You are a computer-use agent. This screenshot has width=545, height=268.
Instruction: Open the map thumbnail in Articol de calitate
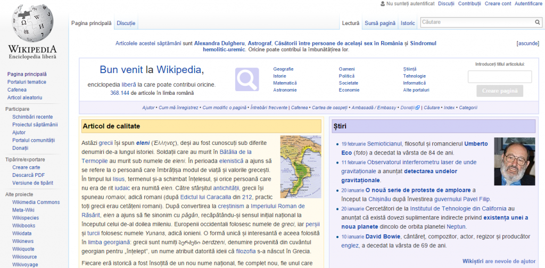point(301,167)
